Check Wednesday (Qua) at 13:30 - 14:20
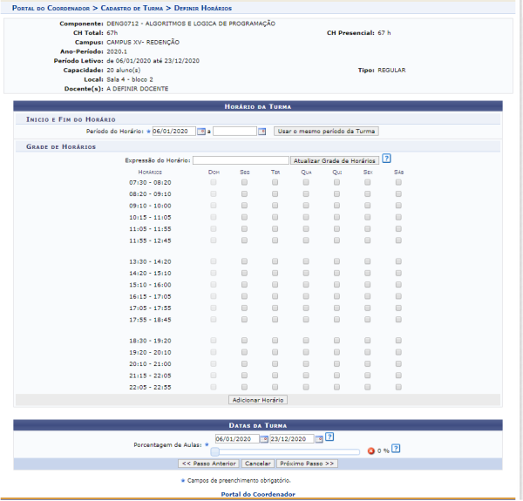Screen dimensions: 523x501 point(306,261)
